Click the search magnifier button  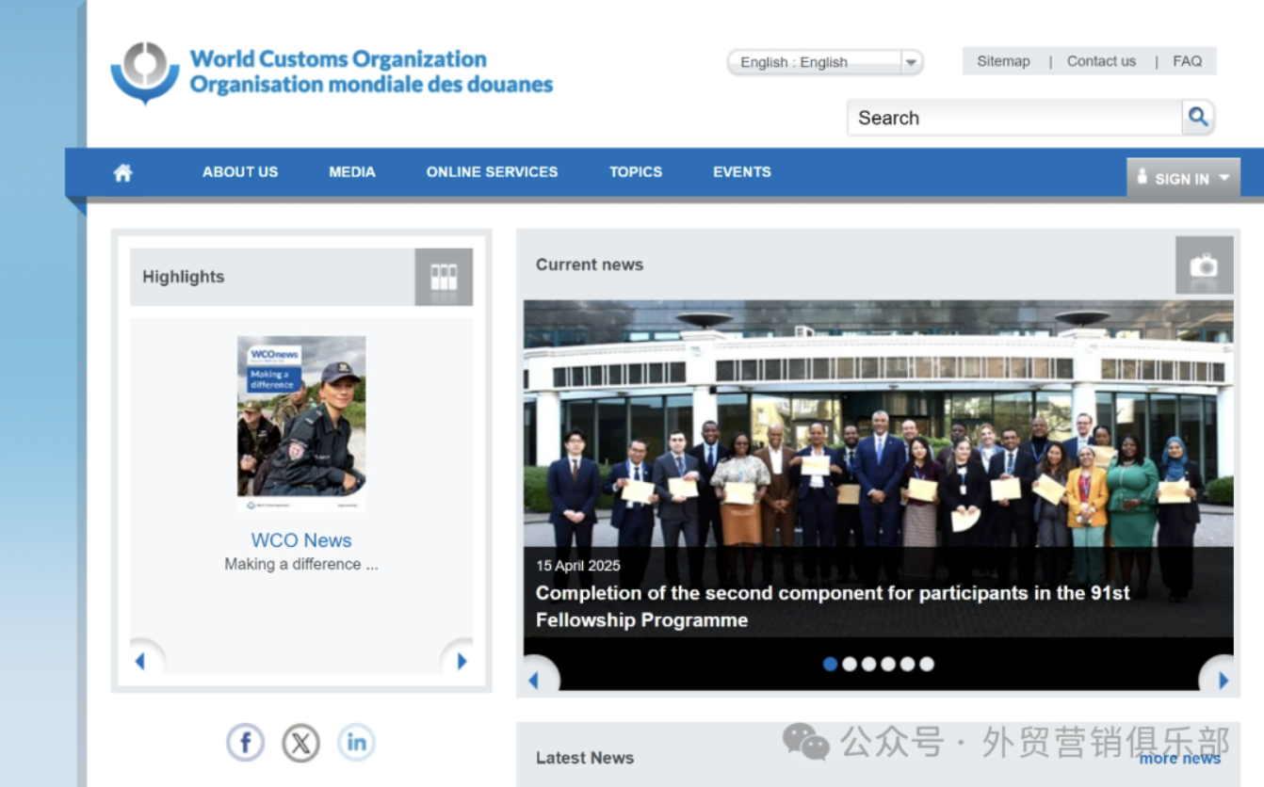point(1198,117)
